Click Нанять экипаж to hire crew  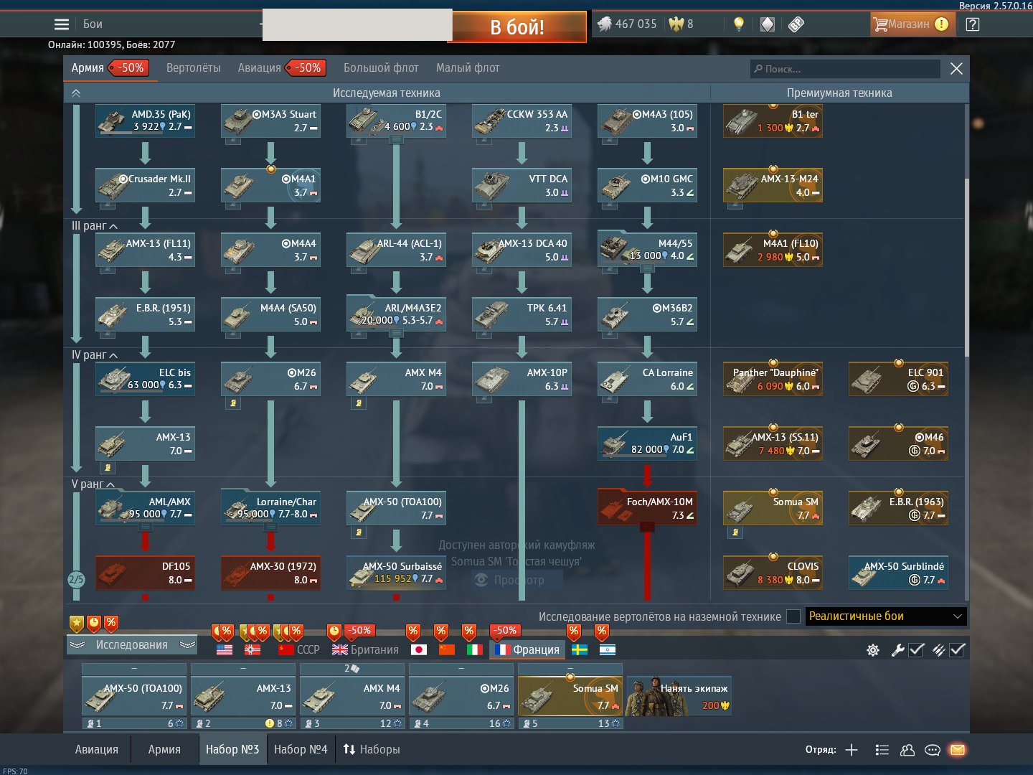[x=679, y=696]
